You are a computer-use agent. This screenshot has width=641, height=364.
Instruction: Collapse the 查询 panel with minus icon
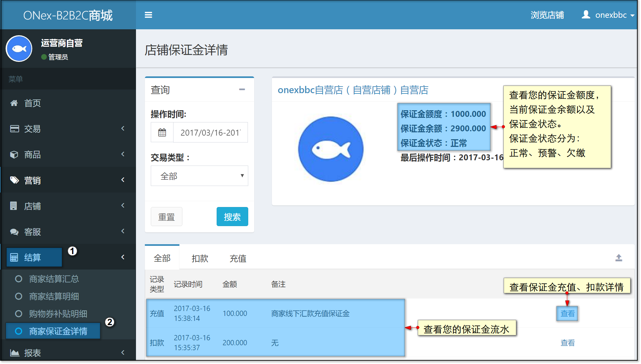coord(242,90)
